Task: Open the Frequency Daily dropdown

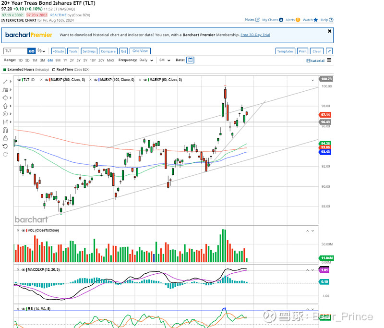Action: (x=146, y=60)
